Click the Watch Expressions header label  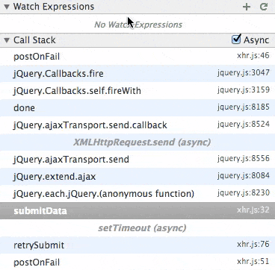click(54, 7)
